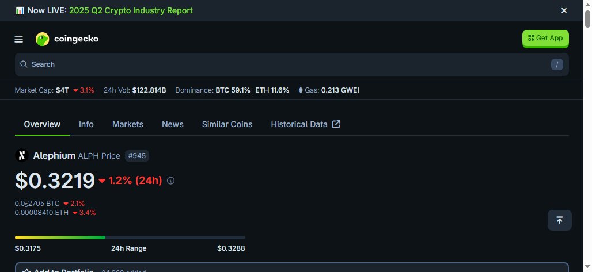Click the 24h Range label
This screenshot has height=272, width=592.
click(x=129, y=248)
